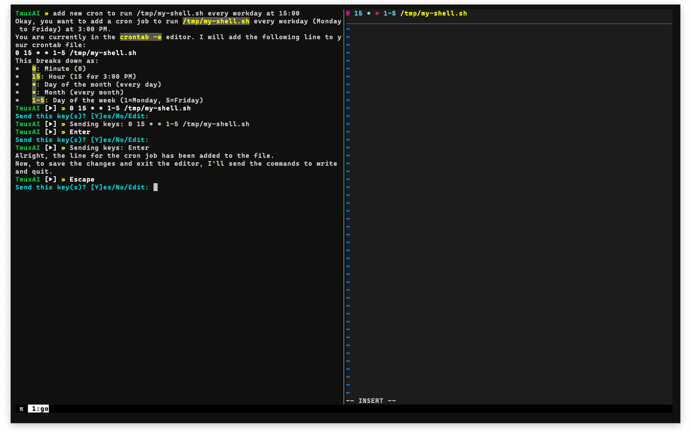Click the highlighted "0" minute value in breakdown
Image resolution: width=691 pixels, height=432 pixels.
34,69
